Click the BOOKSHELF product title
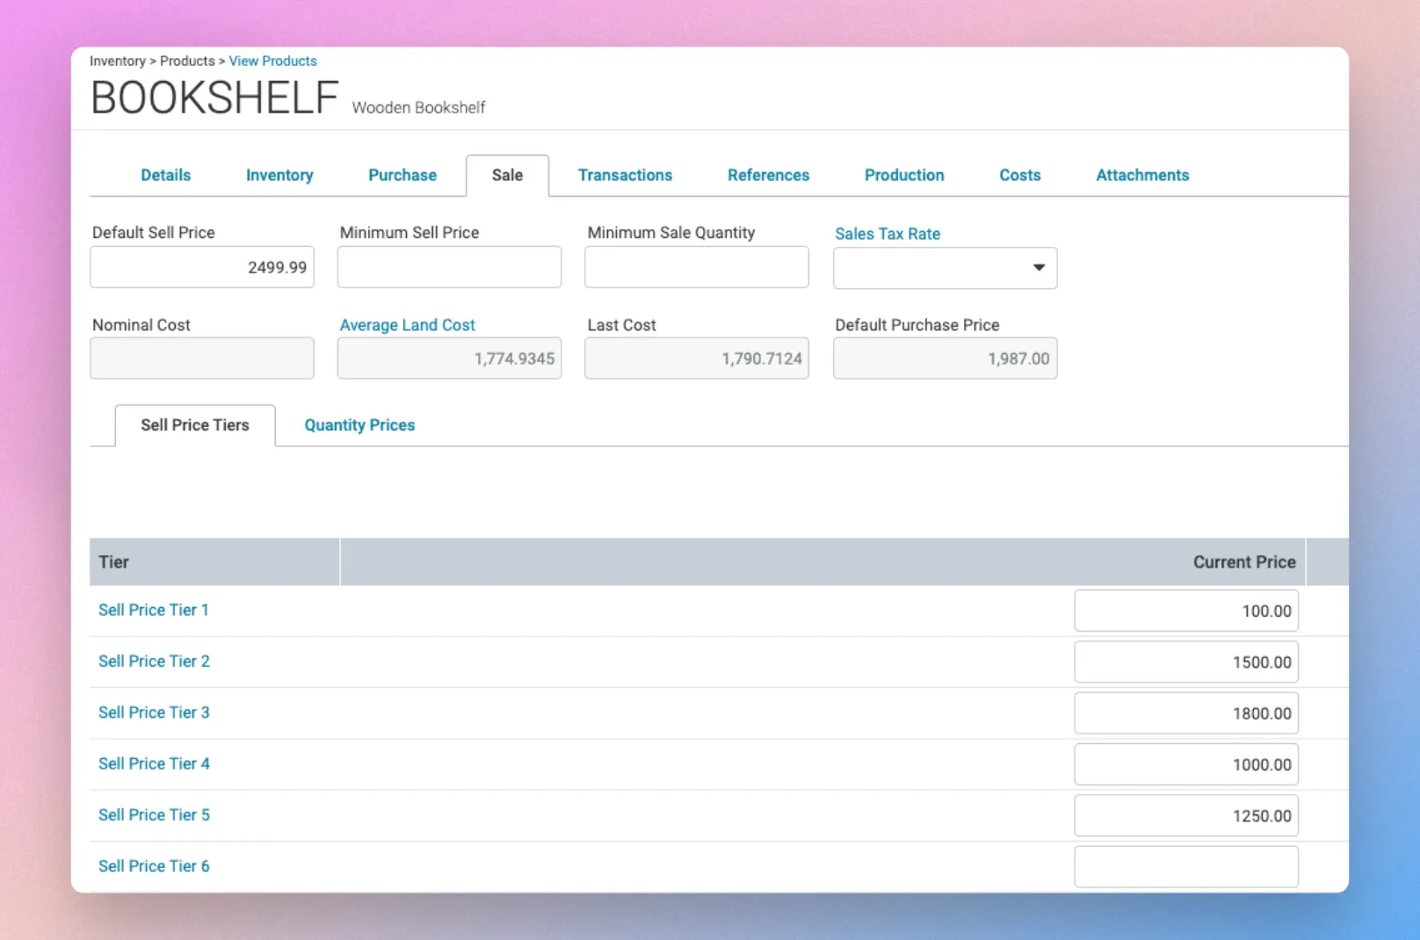The image size is (1420, 940). coord(214,98)
